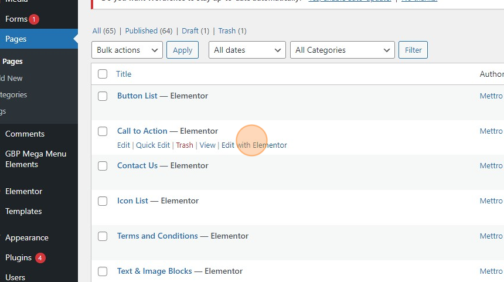Tick the Terms and Conditions page checkbox
504x282 pixels.
103,236
